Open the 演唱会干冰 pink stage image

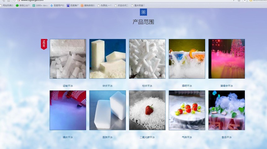coord(227,59)
